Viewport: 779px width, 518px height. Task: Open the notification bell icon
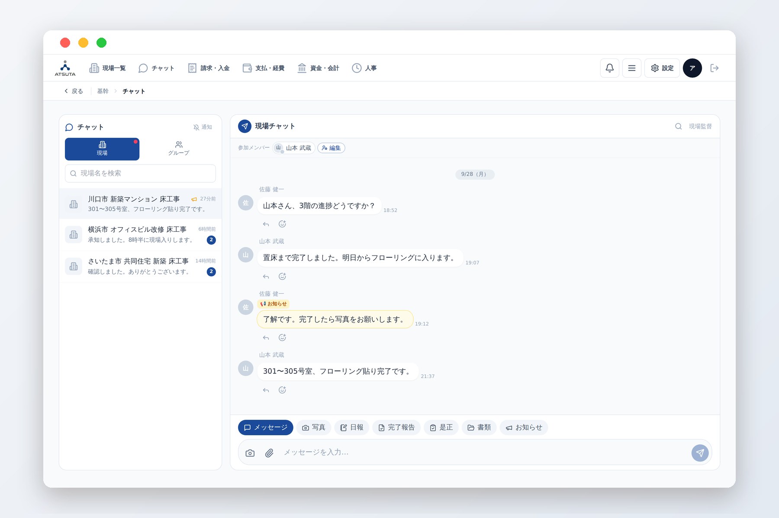tap(609, 68)
